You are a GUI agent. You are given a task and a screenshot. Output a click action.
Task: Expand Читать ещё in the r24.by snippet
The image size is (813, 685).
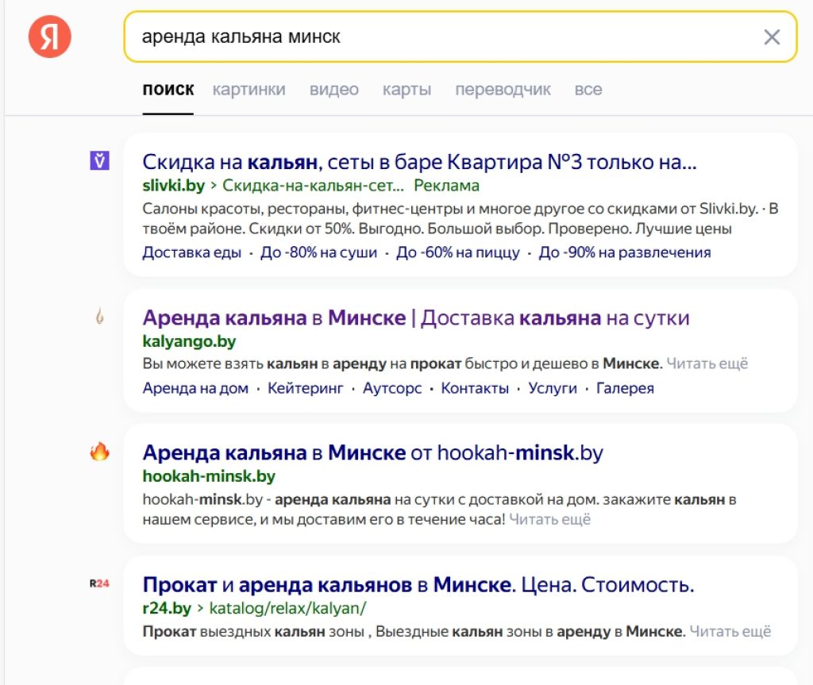[x=730, y=632]
